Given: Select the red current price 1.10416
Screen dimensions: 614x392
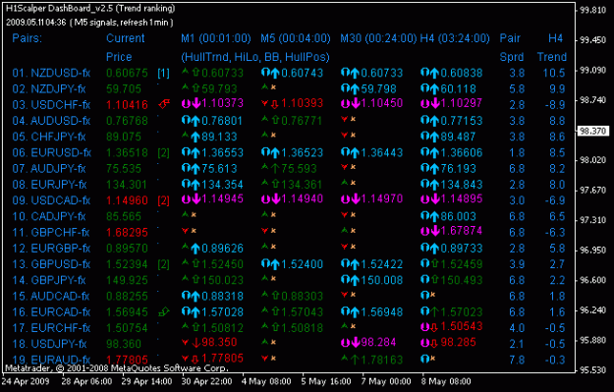Looking at the screenshot, I should tap(128, 105).
